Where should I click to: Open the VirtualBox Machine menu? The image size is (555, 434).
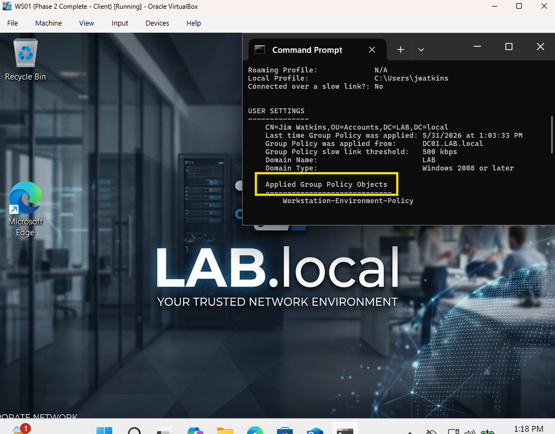pos(49,23)
